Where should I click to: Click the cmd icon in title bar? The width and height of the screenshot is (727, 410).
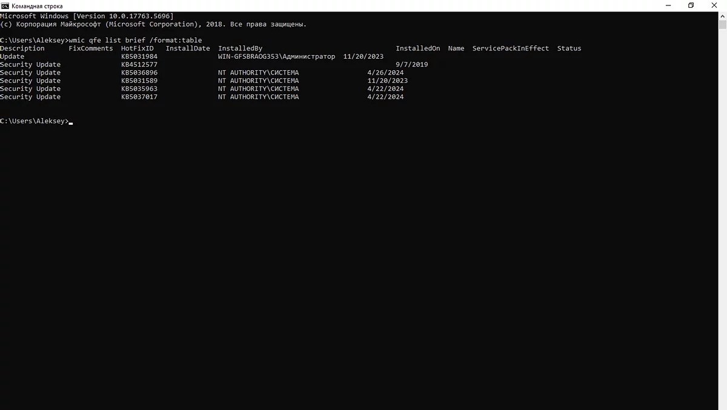[5, 5]
